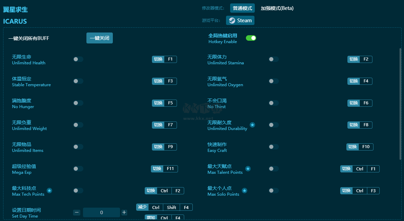Click the 一键关闭 button
This screenshot has width=404, height=221.
99,38
